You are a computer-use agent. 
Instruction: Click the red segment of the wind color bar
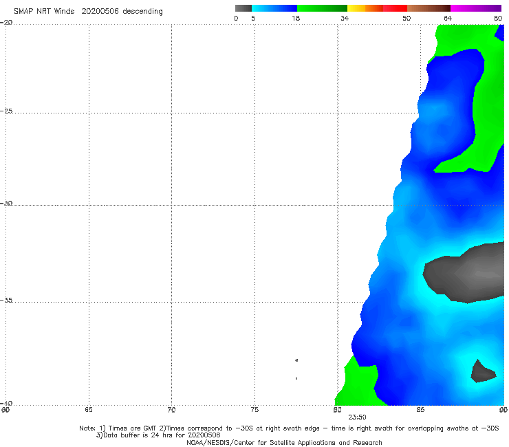pos(395,8)
